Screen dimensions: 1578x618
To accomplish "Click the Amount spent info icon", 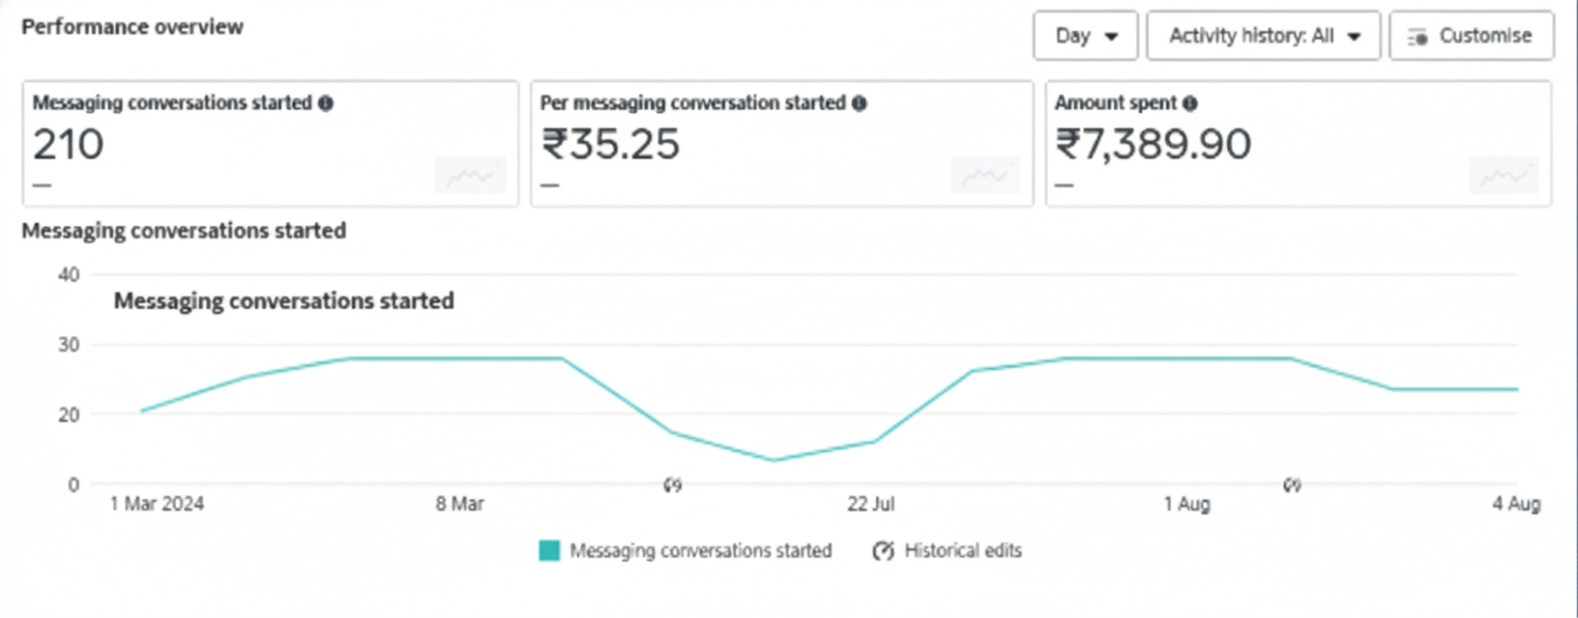I will coord(1190,103).
